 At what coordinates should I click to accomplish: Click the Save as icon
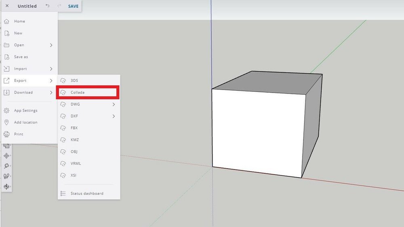pos(7,57)
